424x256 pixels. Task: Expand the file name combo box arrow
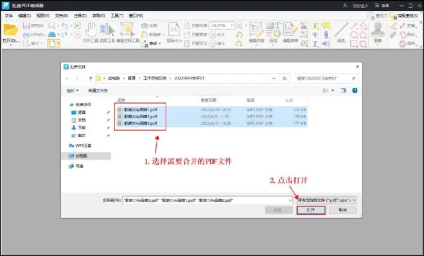pyautogui.click(x=290, y=200)
